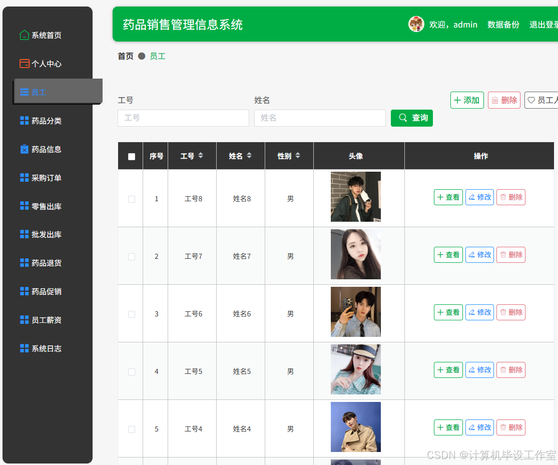Image resolution: width=558 pixels, height=465 pixels.
Task: Click the home icon beside 系统首页
Action: [x=24, y=35]
